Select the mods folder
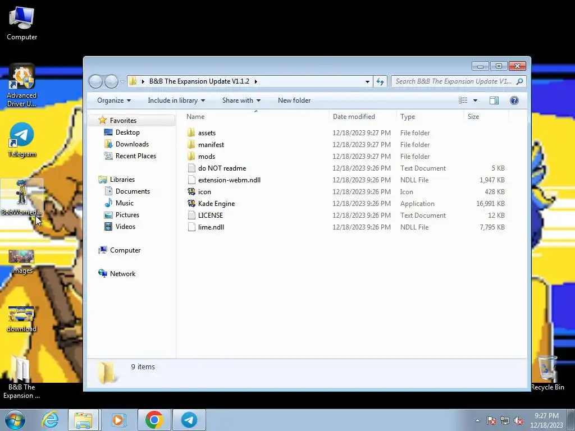575x431 pixels. 207,157
